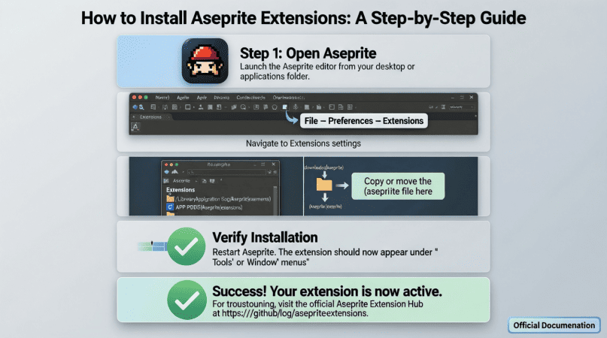The height and width of the screenshot is (338, 607).
Task: Click the search field in the Extensions dialog
Action: [218, 172]
